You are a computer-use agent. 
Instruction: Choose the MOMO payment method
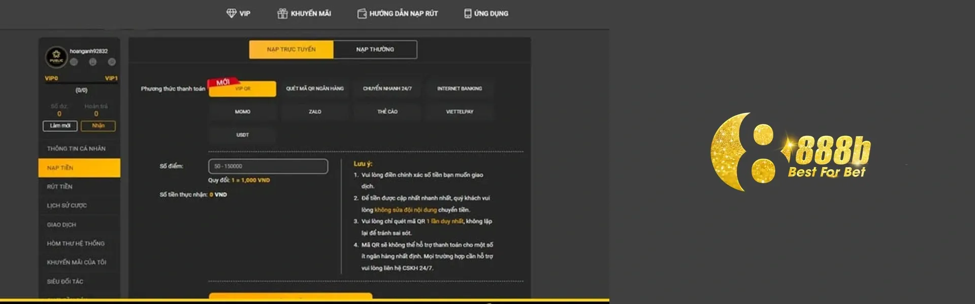[x=243, y=111]
